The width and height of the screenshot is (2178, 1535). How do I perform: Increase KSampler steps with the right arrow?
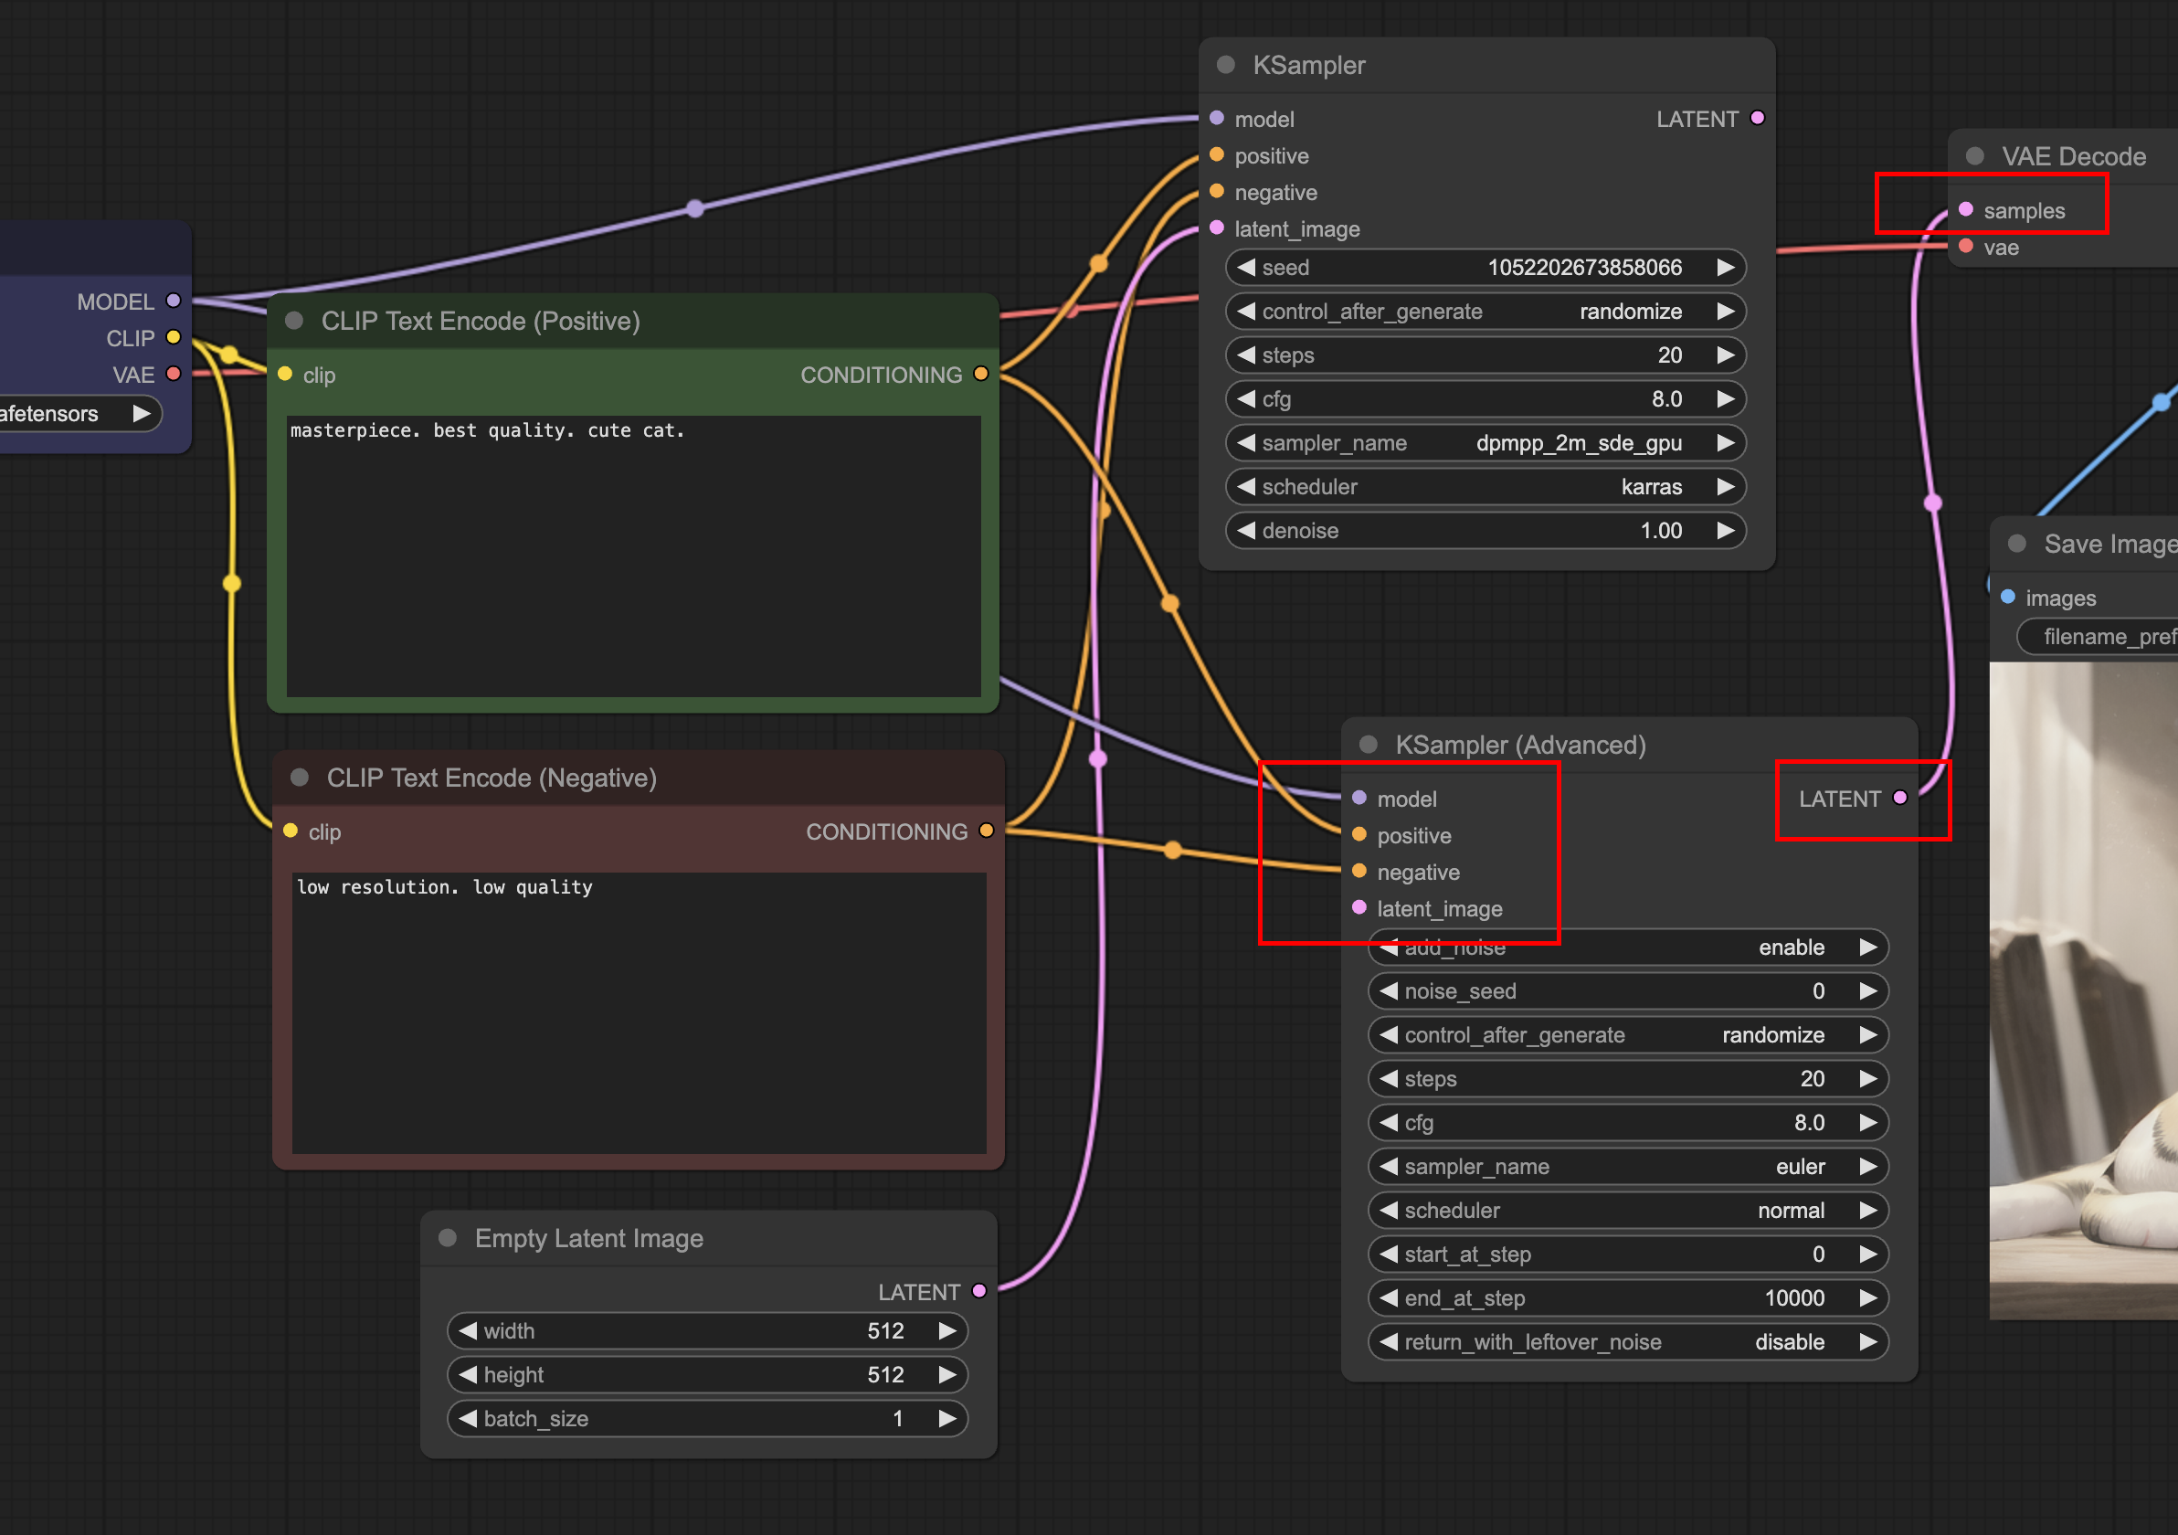coord(1726,355)
